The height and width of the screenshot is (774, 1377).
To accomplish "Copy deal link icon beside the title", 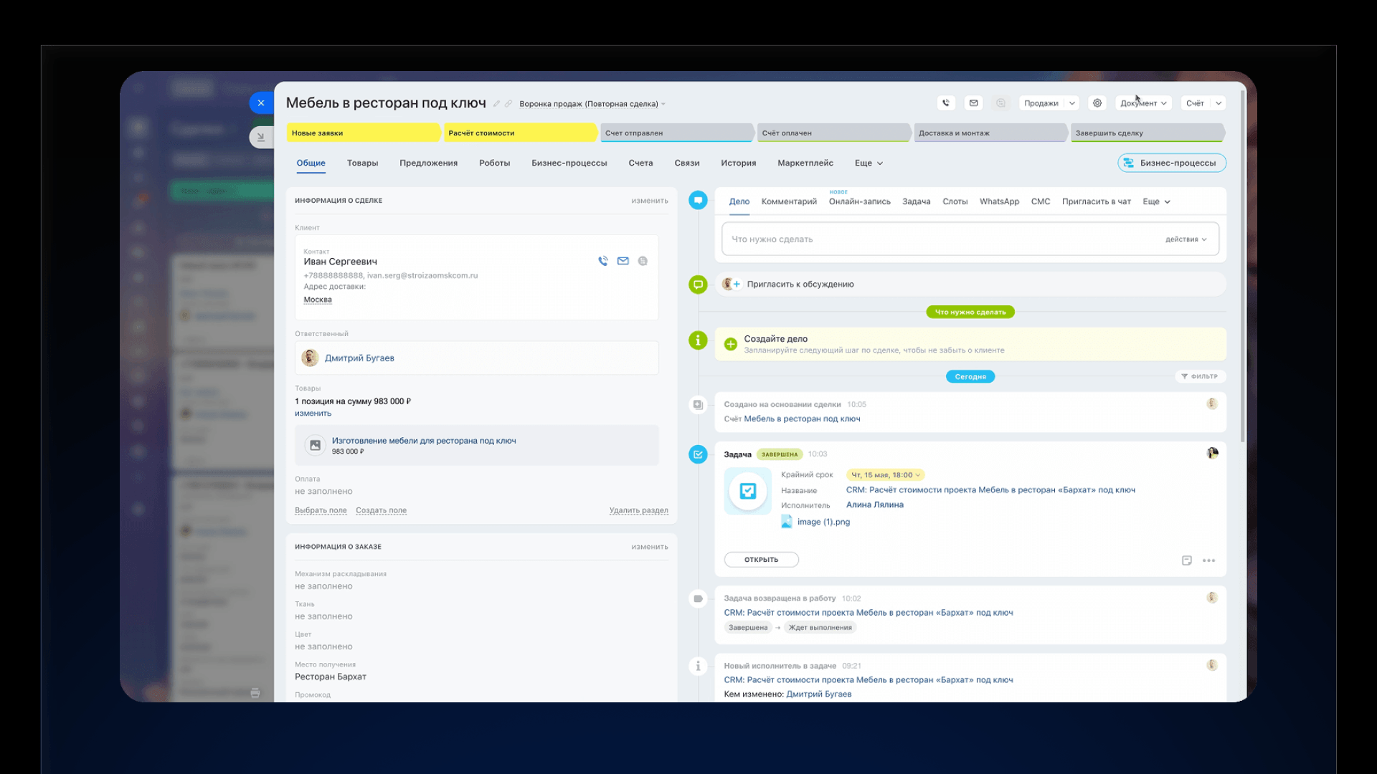I will [508, 104].
